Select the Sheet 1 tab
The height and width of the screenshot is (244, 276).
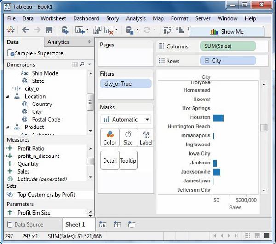click(x=79, y=224)
